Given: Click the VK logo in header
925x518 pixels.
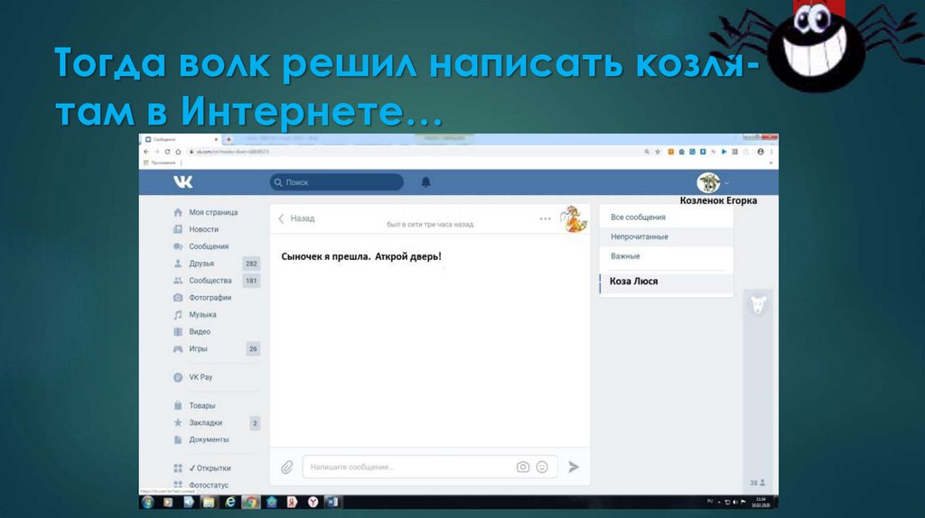Looking at the screenshot, I should tap(183, 182).
